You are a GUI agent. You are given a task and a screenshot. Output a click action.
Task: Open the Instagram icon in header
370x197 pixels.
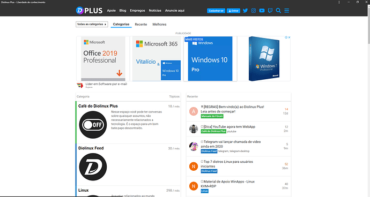click(x=254, y=11)
